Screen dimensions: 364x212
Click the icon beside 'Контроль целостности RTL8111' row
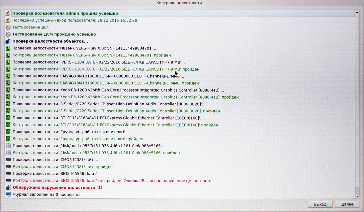point(8,125)
